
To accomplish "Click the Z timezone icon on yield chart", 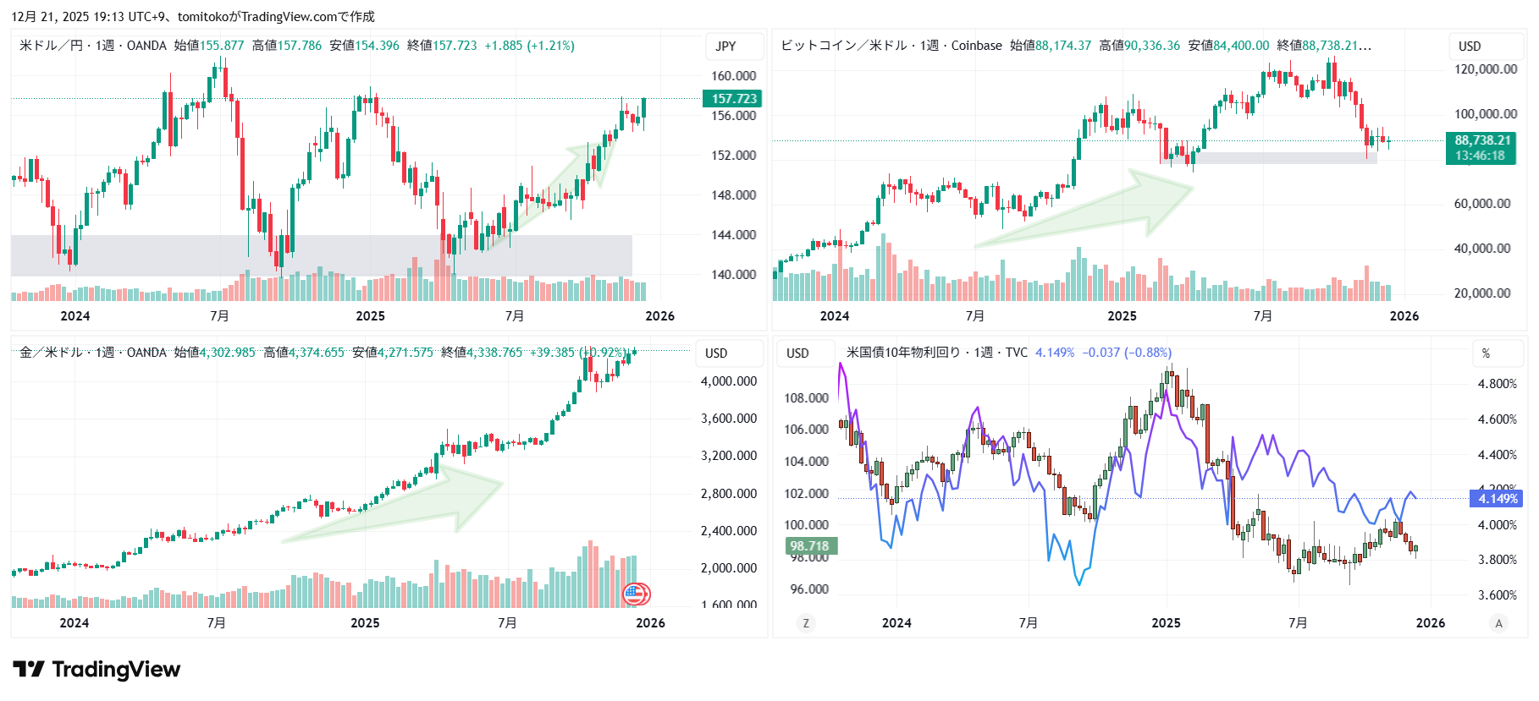I will click(805, 623).
